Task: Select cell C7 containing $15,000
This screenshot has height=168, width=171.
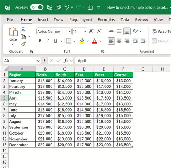Action: (65, 110)
